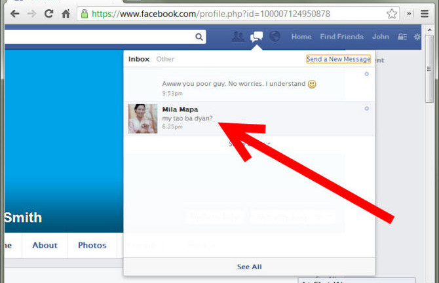Open the friend requests icon
Screen dimensions: 439x283
pyautogui.click(x=238, y=37)
